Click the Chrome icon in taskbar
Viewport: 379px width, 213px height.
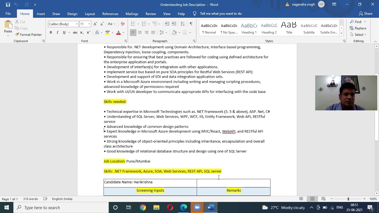(143, 207)
